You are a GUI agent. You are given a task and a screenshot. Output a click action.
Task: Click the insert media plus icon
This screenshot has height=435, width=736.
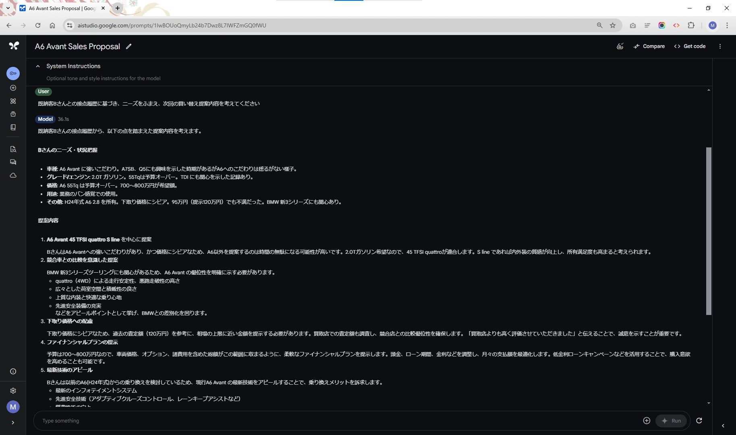(x=647, y=420)
